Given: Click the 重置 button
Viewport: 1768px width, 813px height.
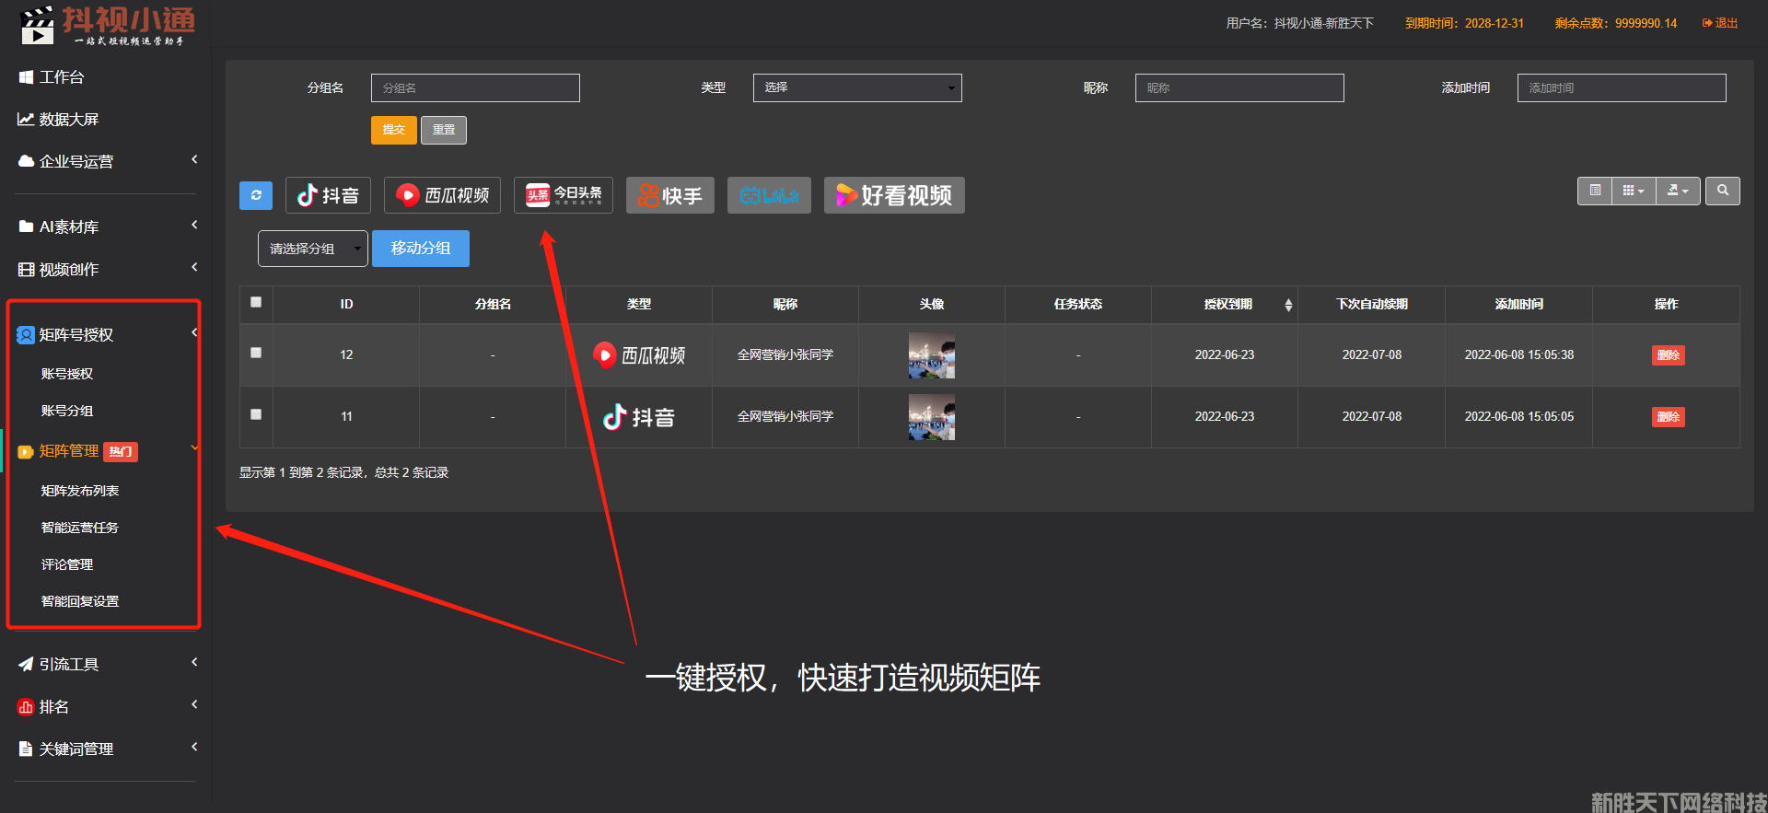Looking at the screenshot, I should (x=444, y=130).
